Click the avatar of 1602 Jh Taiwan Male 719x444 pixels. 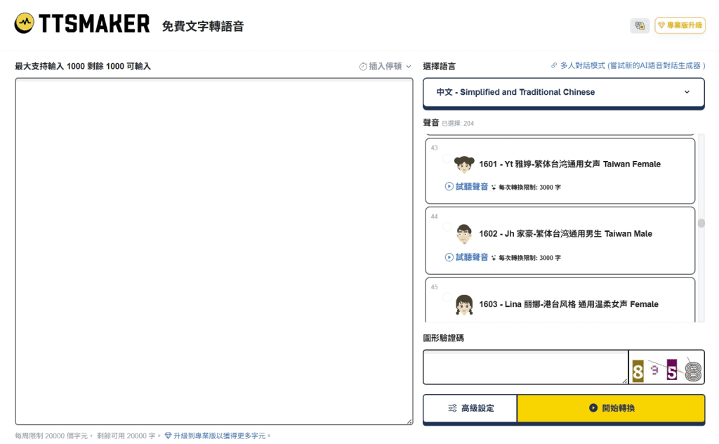(464, 234)
